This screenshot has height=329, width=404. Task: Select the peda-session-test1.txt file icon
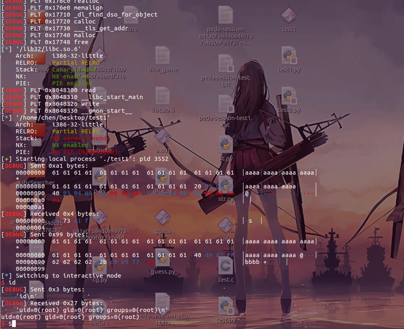[226, 104]
